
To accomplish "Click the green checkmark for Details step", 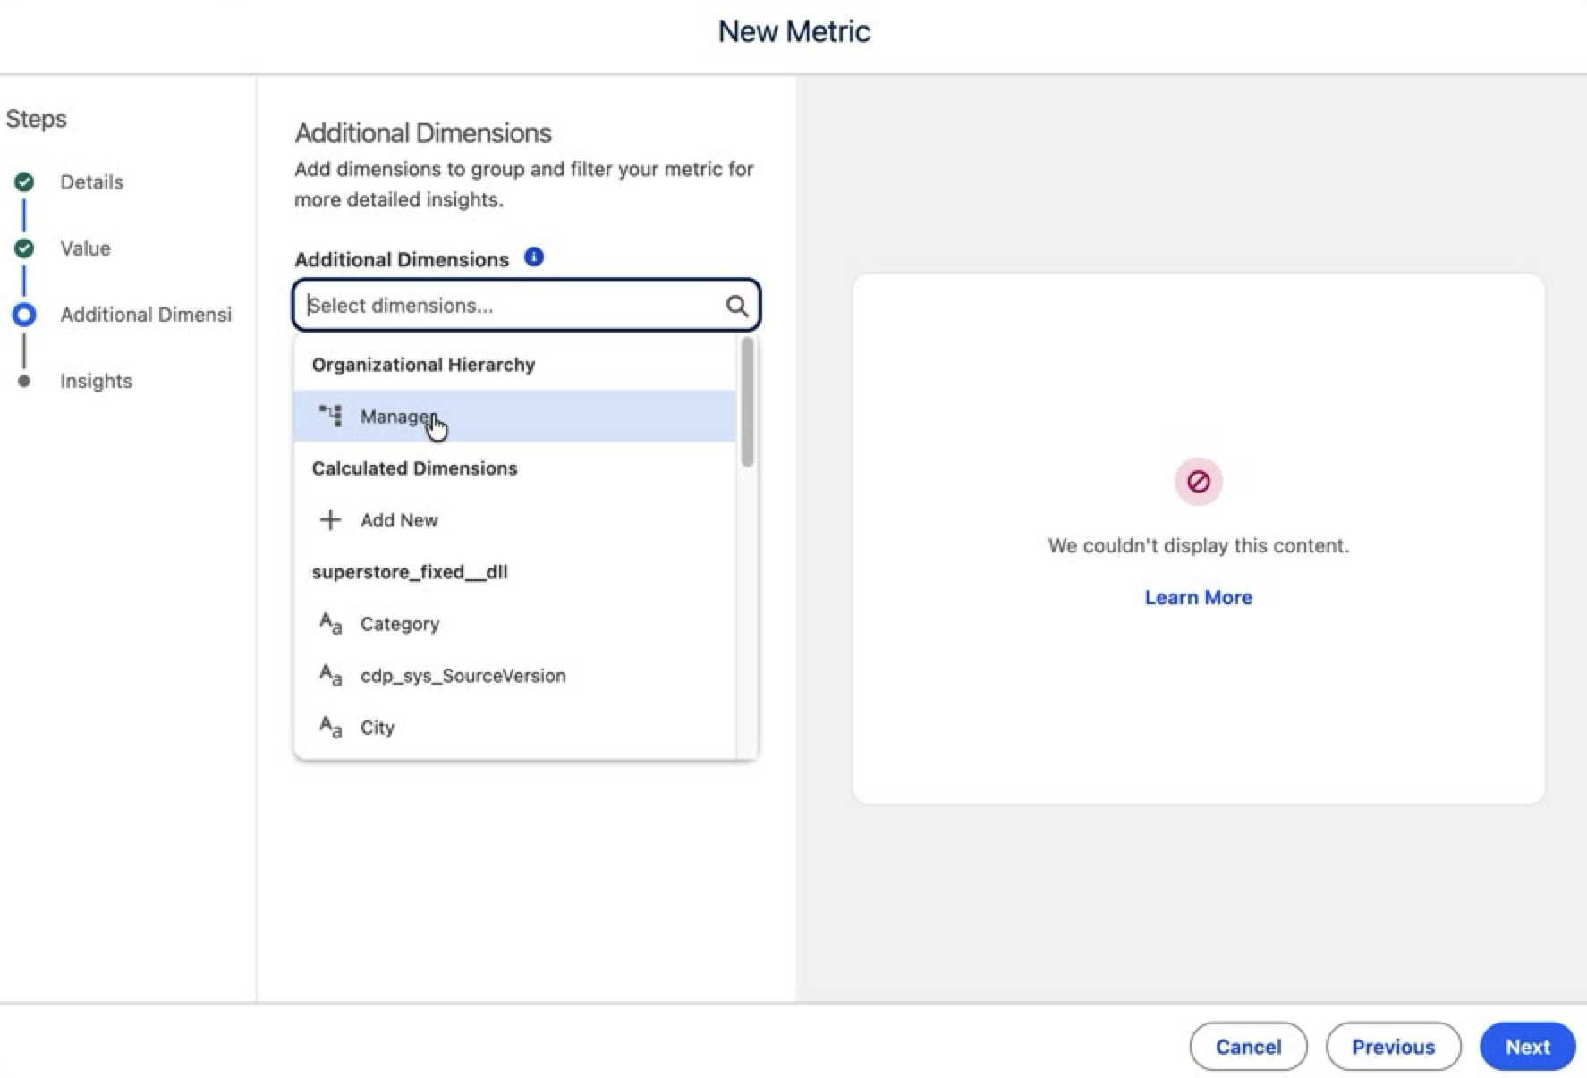I will pyautogui.click(x=24, y=182).
